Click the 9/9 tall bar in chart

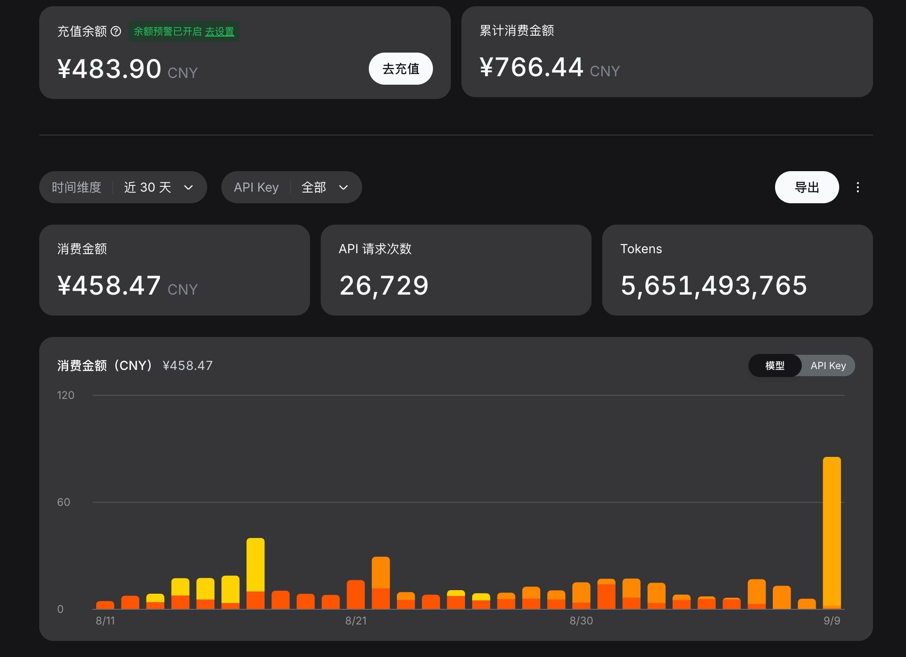(x=832, y=533)
